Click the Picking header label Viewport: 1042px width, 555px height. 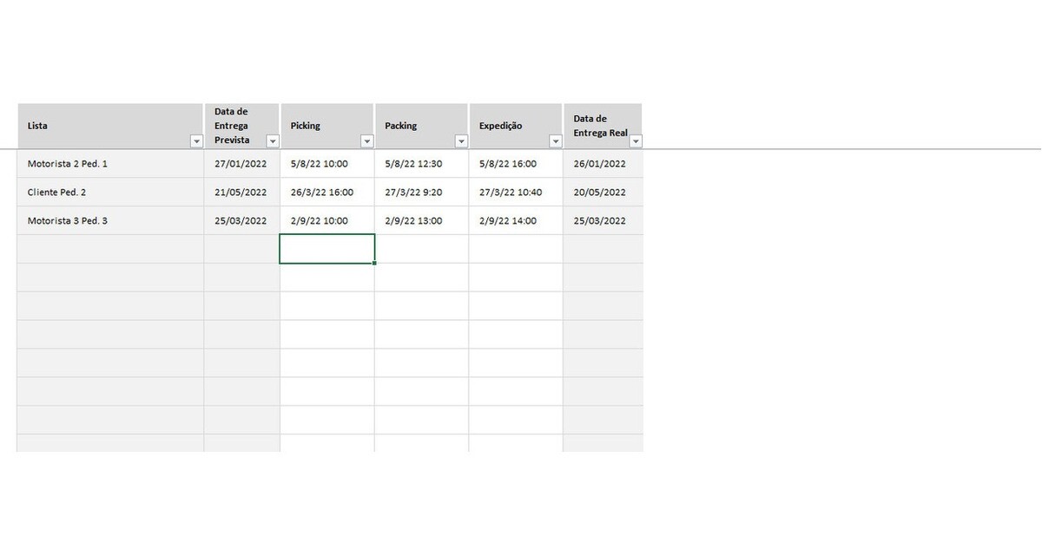coord(306,126)
